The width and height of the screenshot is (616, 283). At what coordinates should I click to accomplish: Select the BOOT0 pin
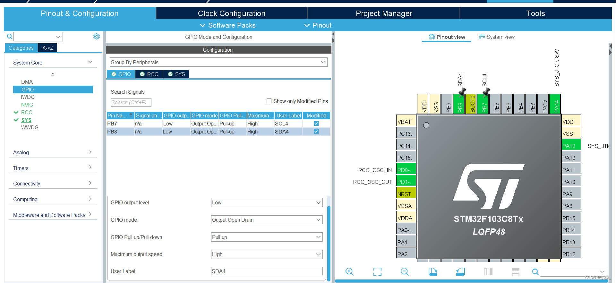coord(471,104)
